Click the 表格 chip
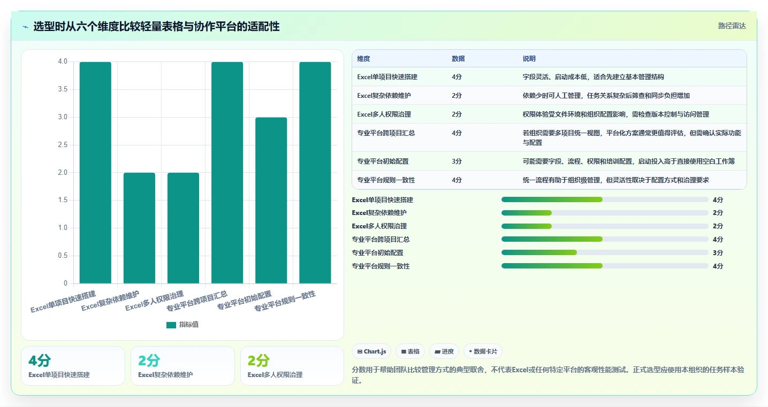768x407 pixels. (410, 351)
